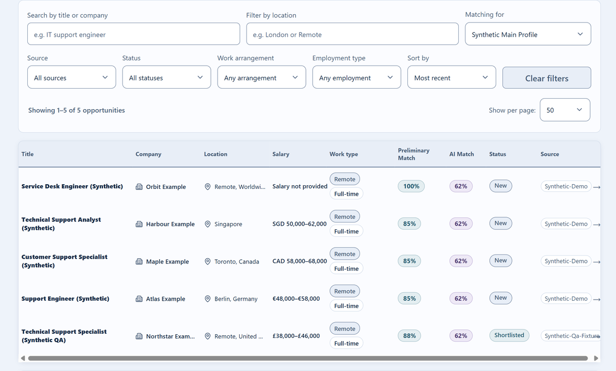Click the 100% preliminary match badge
616x371 pixels.
click(412, 186)
